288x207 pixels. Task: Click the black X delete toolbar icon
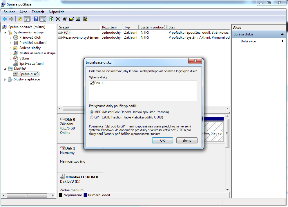pos(58,19)
